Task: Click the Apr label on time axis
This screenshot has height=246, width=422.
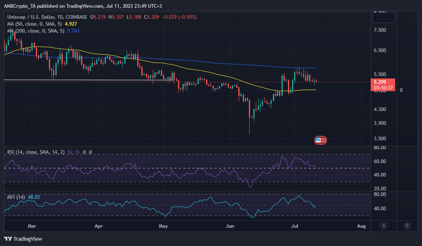Action: pyautogui.click(x=99, y=226)
